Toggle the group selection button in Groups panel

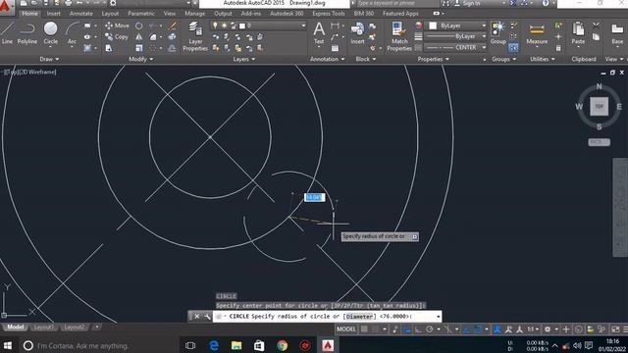(x=513, y=48)
